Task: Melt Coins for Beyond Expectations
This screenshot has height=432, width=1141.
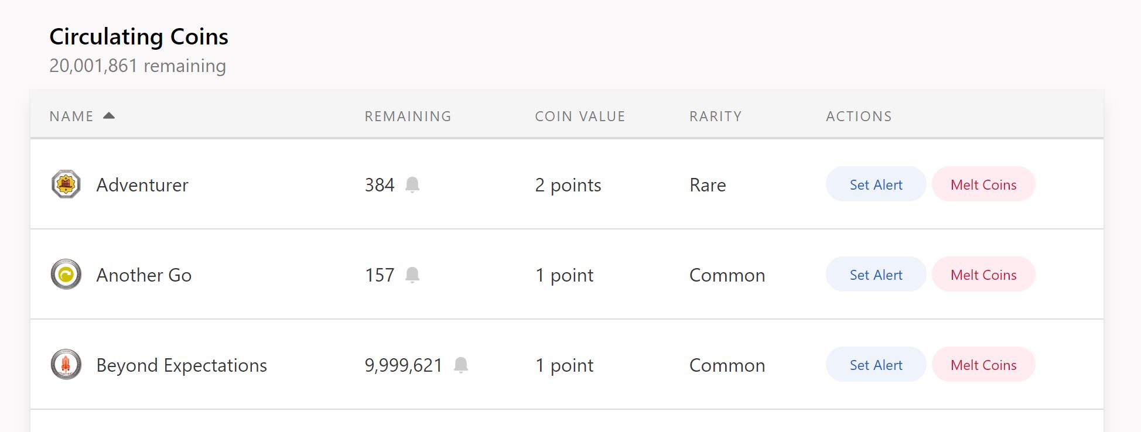Action: coord(983,365)
